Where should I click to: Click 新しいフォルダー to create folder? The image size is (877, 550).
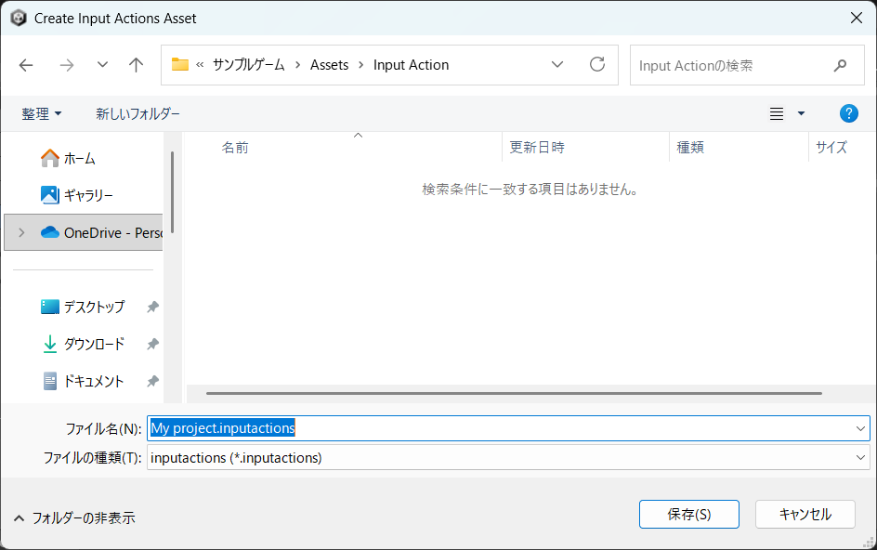coord(137,113)
